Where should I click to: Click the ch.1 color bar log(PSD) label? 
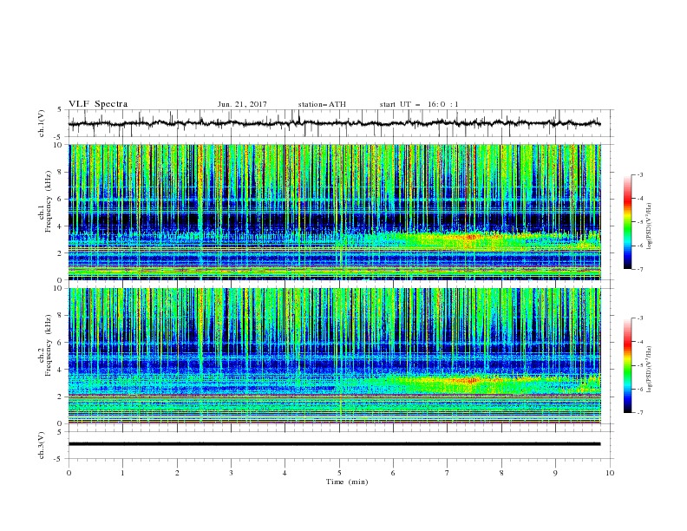click(650, 226)
